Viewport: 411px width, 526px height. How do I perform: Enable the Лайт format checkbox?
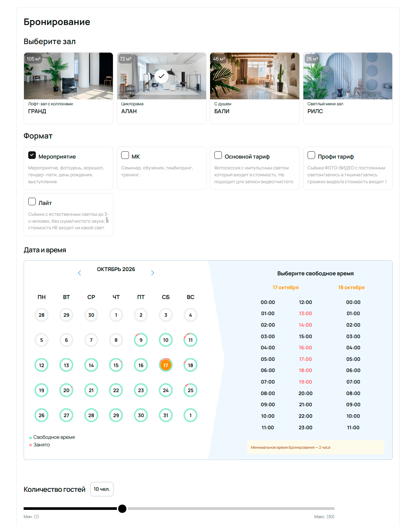pos(32,201)
